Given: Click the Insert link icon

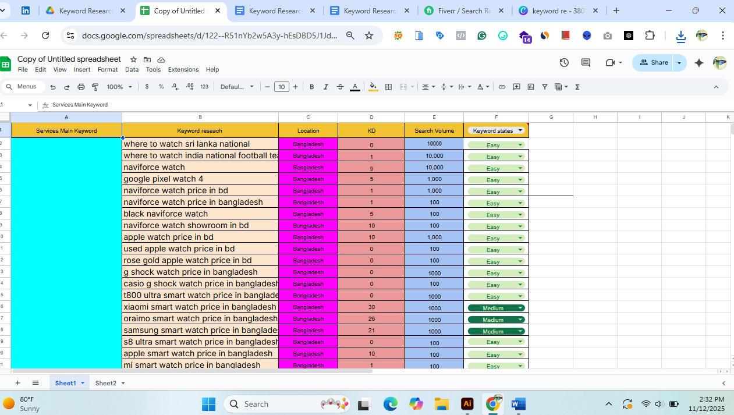Looking at the screenshot, I should coord(502,86).
